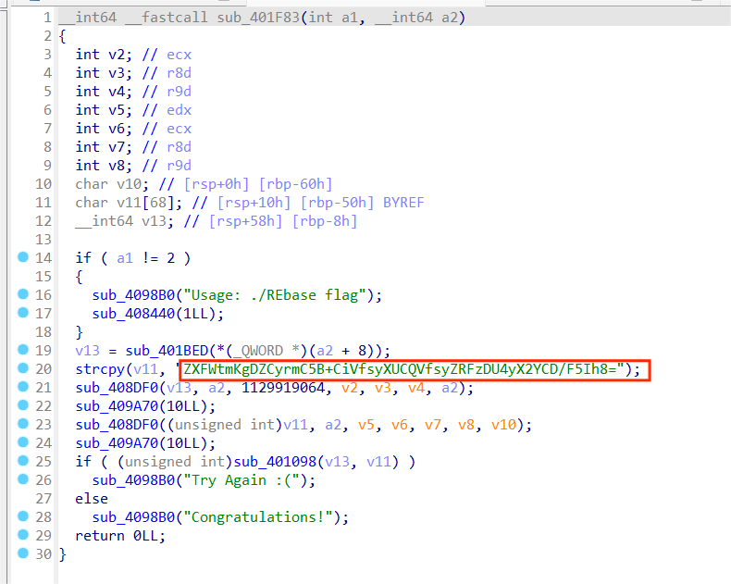Screen dimensions: 731x584
Task: Select the v11[68] array declaration
Action: 129,203
